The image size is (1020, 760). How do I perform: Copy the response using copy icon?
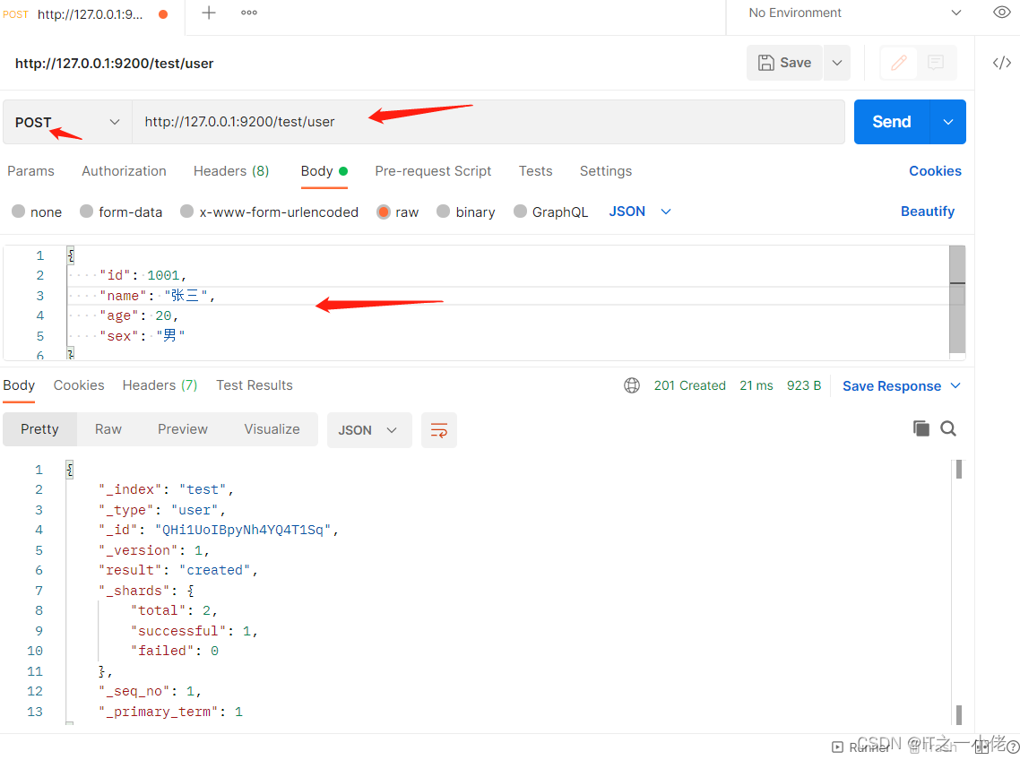tap(921, 428)
